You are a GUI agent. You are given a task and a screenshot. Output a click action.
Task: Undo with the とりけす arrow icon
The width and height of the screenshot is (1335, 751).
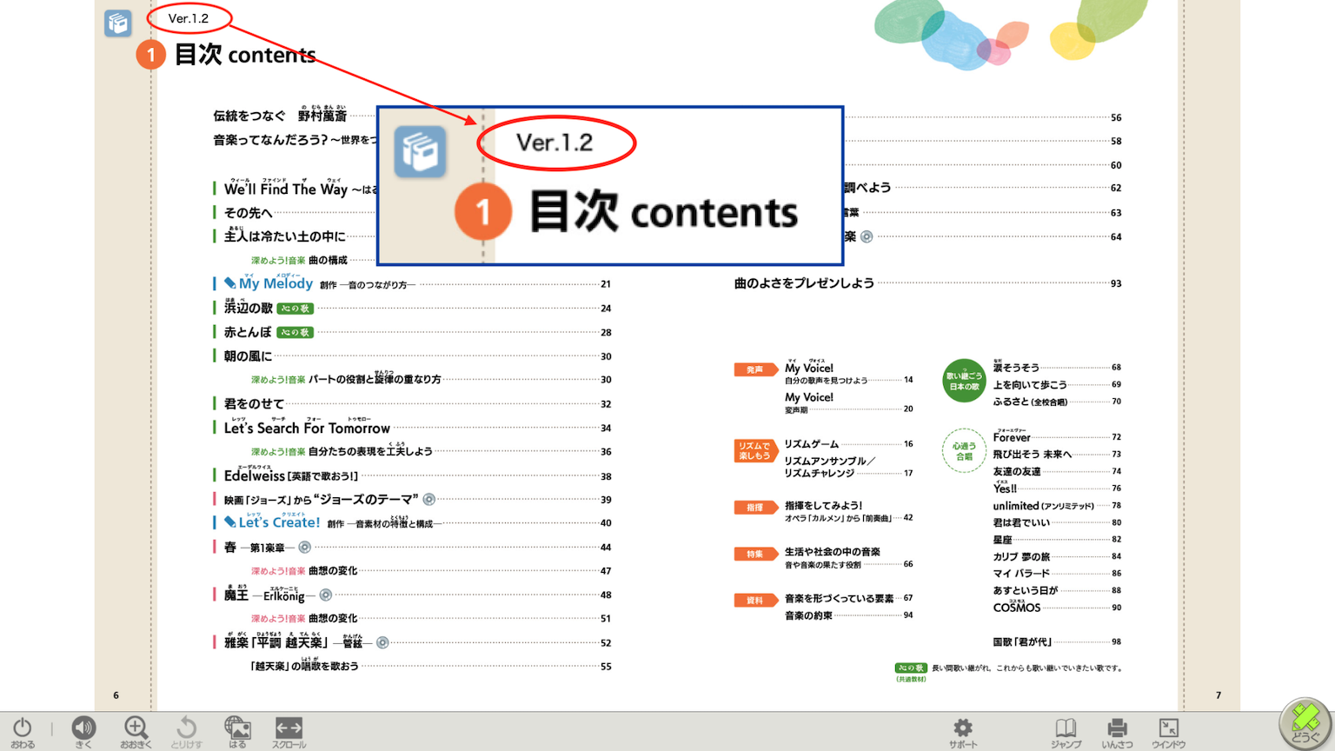pos(186,730)
